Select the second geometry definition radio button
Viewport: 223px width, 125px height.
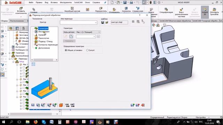click(87, 50)
